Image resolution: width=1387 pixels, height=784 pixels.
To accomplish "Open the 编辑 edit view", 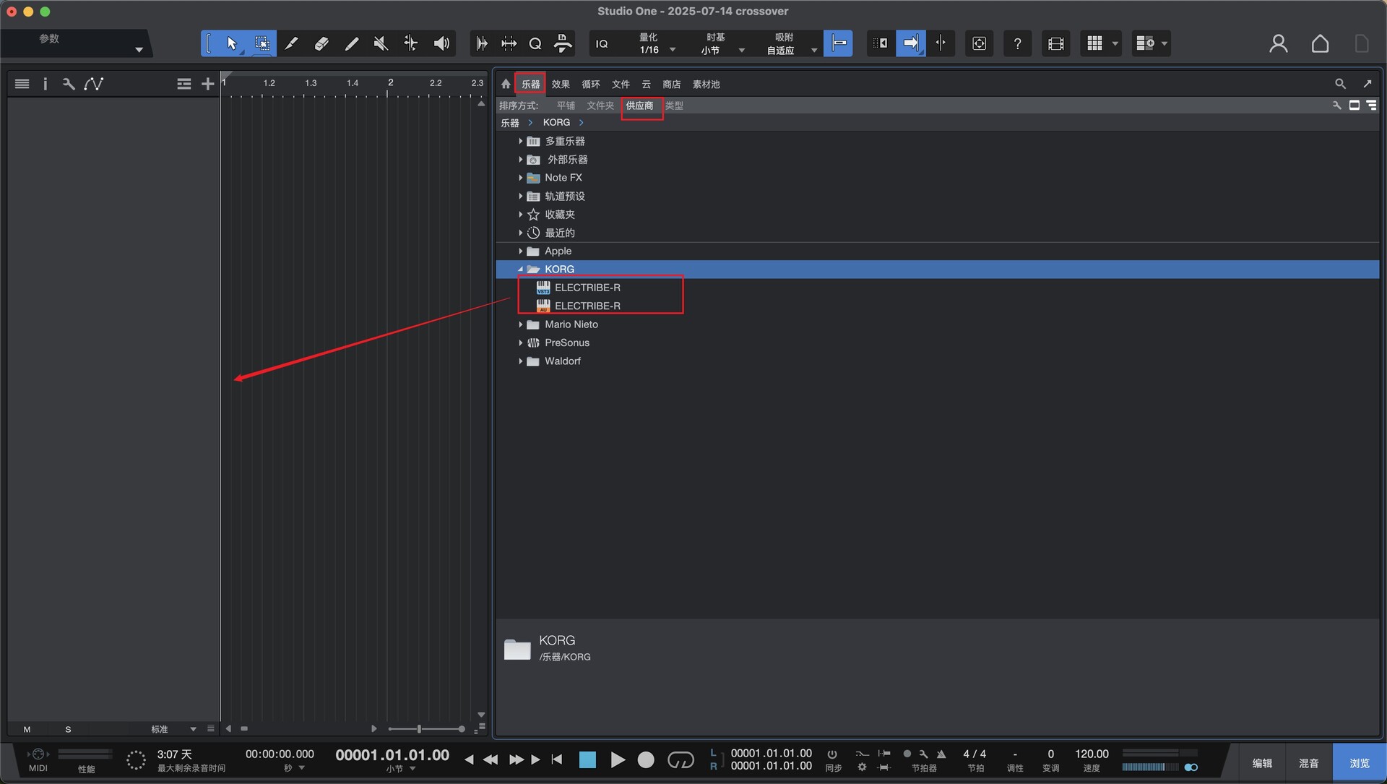I will [x=1261, y=763].
